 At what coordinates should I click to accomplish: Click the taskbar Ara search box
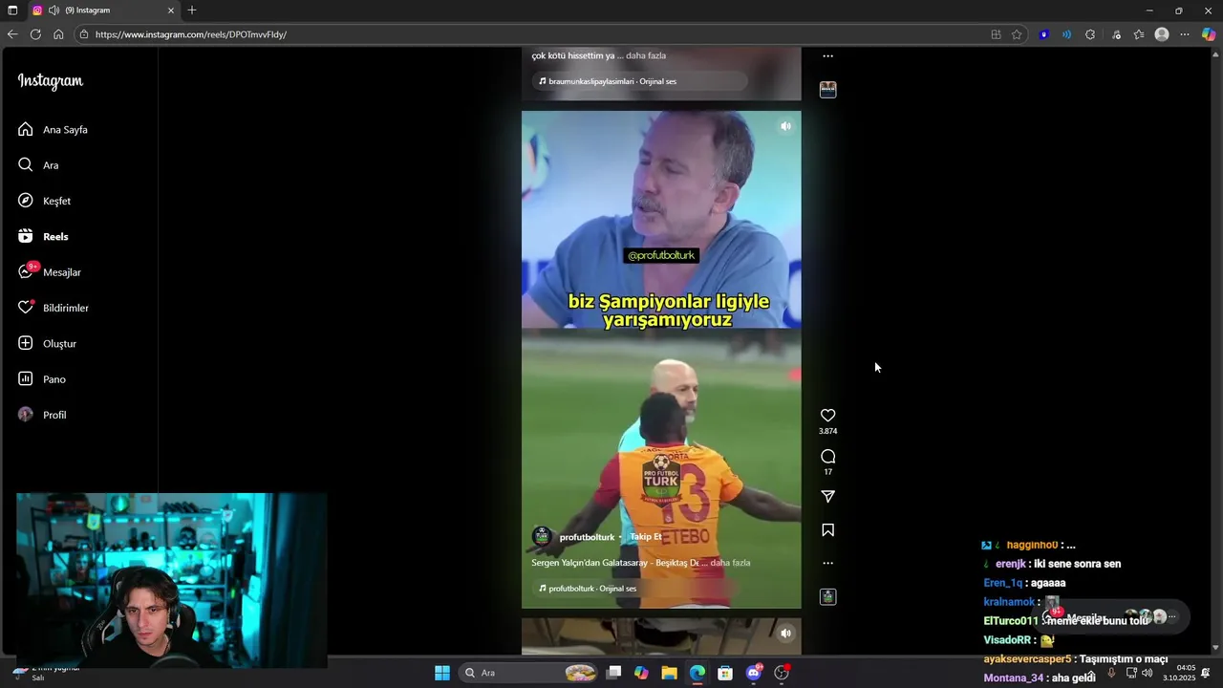coord(529,673)
